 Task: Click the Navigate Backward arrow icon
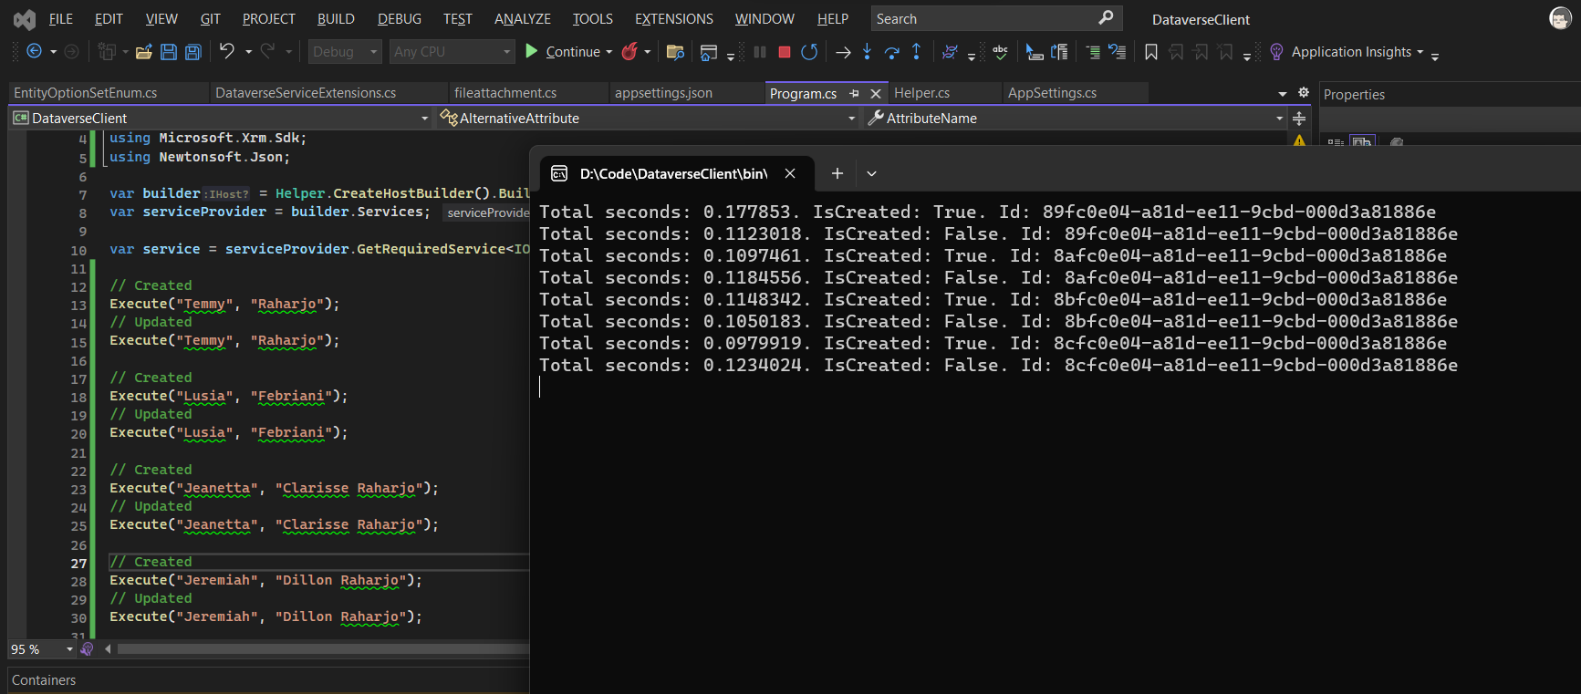[x=34, y=52]
